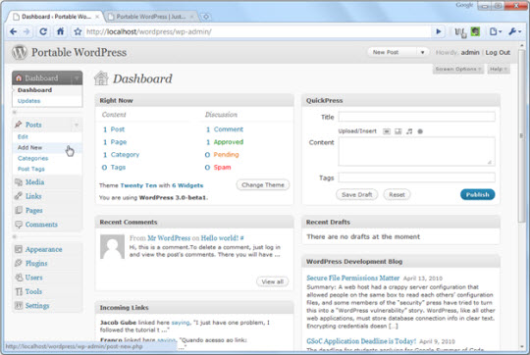
Task: Choose Add New under Posts
Action: [x=29, y=148]
